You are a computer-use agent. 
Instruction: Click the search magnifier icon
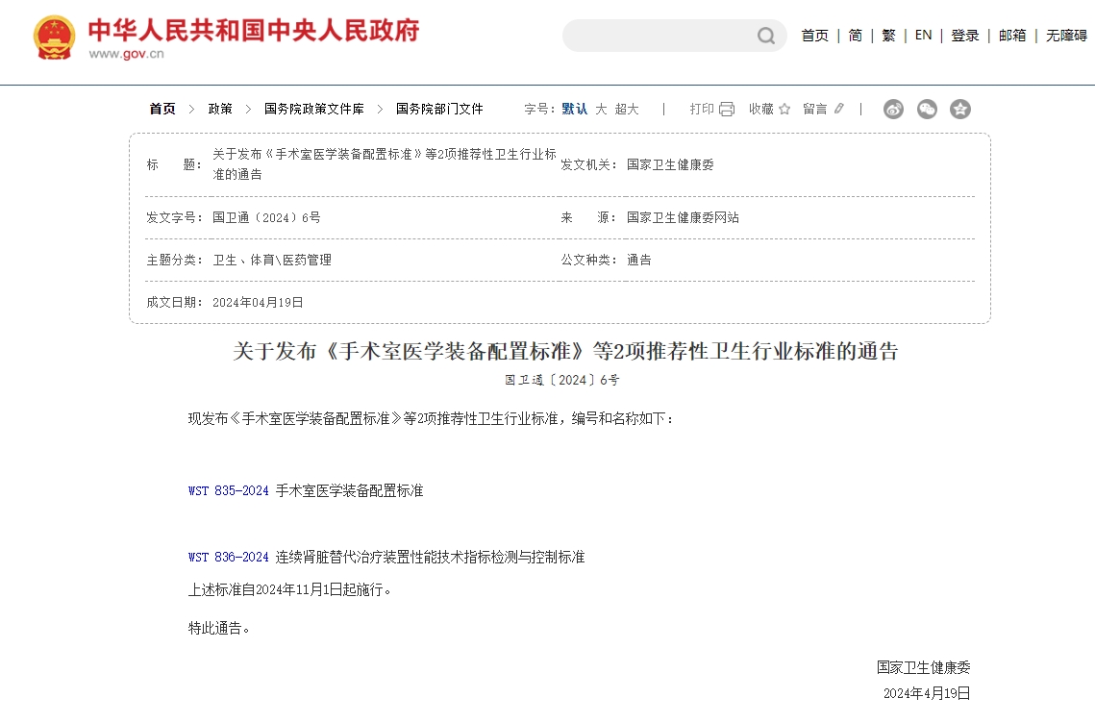[766, 36]
